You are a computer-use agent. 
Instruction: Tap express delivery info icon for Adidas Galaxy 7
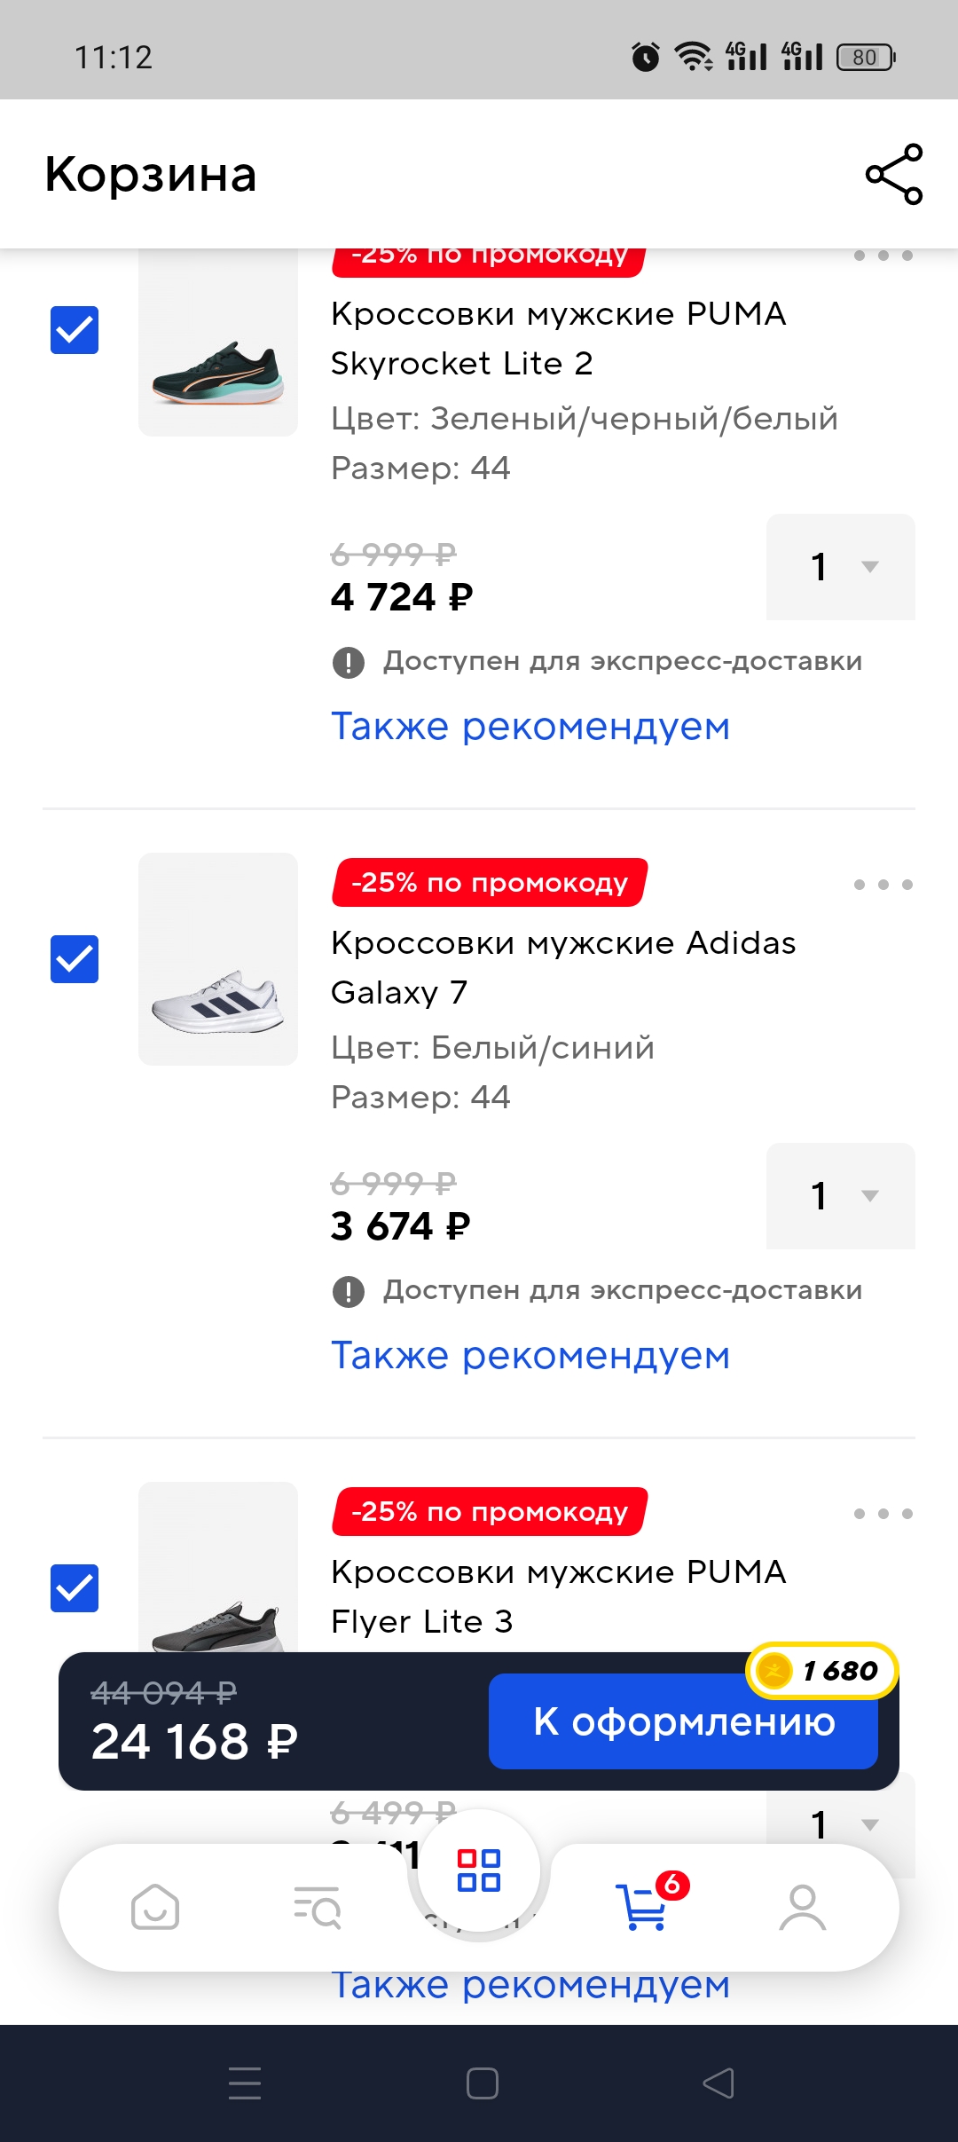click(349, 1291)
